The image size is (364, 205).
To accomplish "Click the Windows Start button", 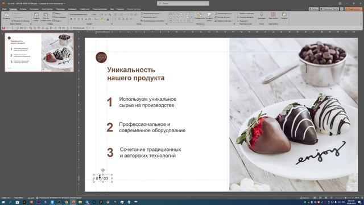I will coord(3,202).
